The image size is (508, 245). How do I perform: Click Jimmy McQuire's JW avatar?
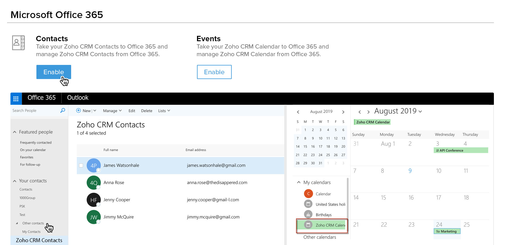point(94,217)
